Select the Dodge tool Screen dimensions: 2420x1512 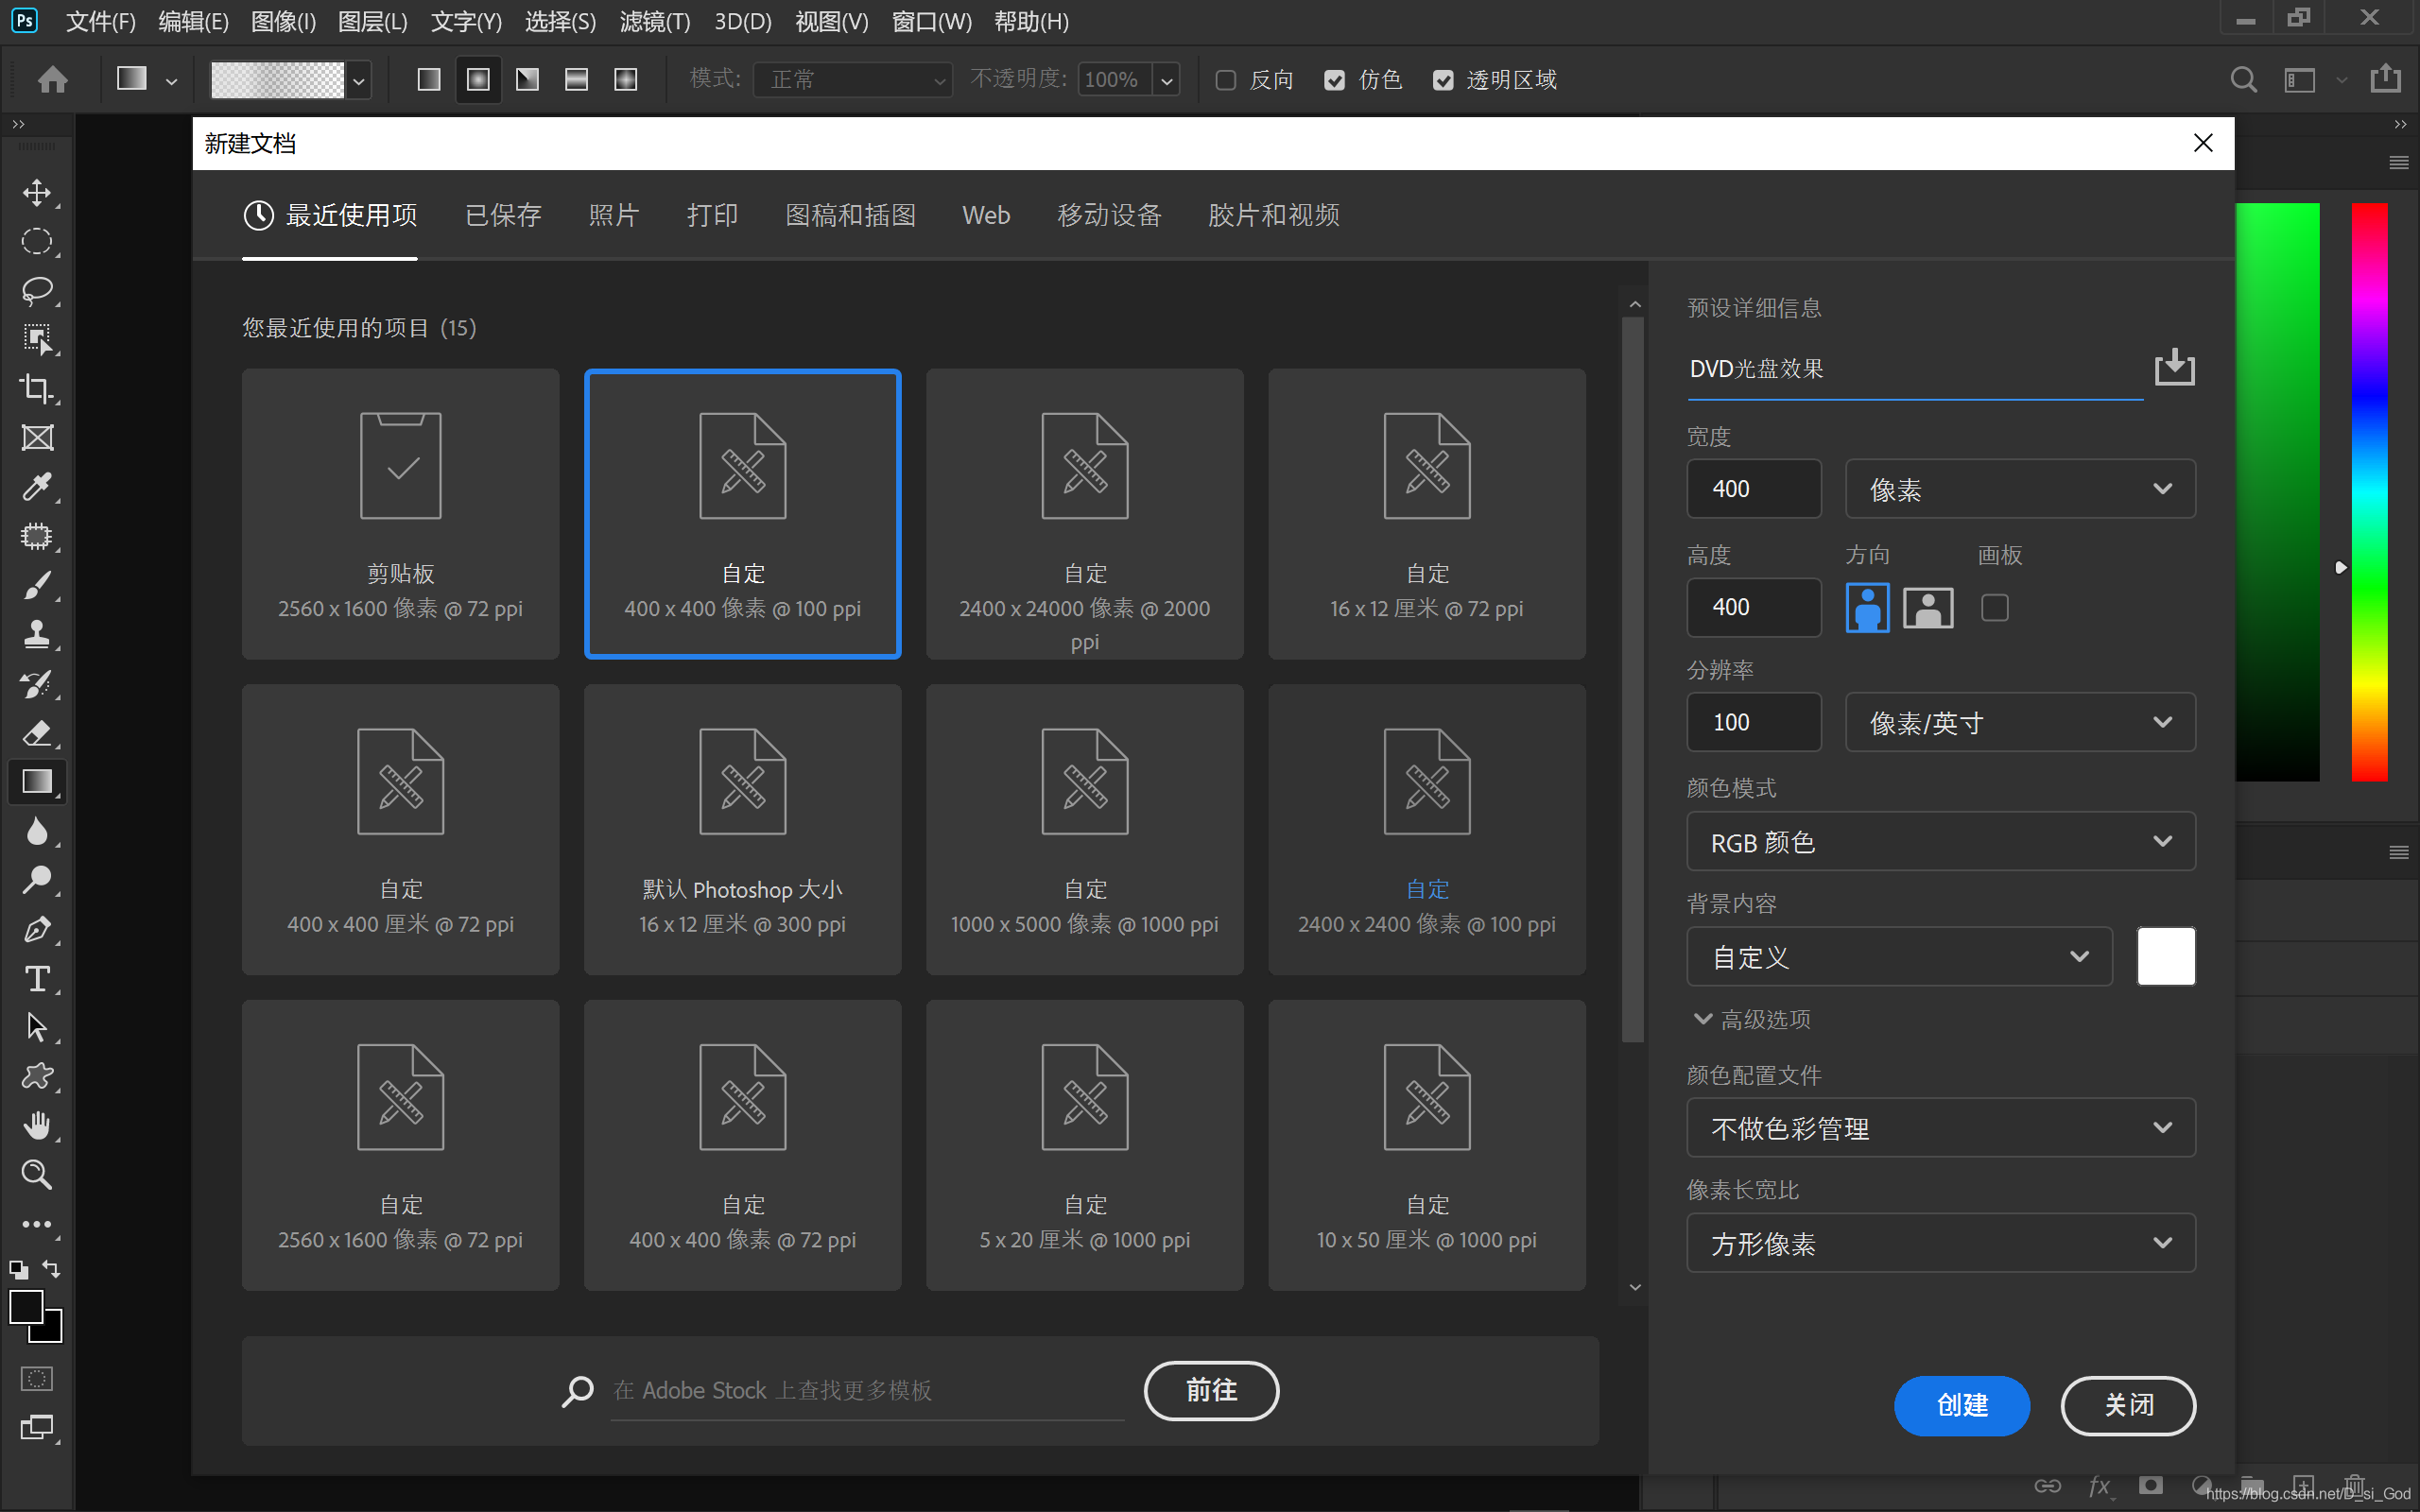tap(37, 880)
